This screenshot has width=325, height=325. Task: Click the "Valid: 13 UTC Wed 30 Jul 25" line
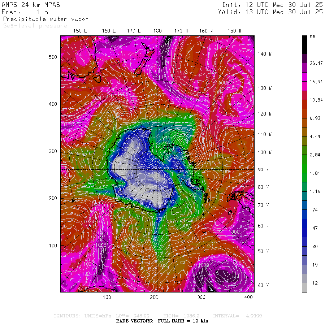pyautogui.click(x=270, y=12)
